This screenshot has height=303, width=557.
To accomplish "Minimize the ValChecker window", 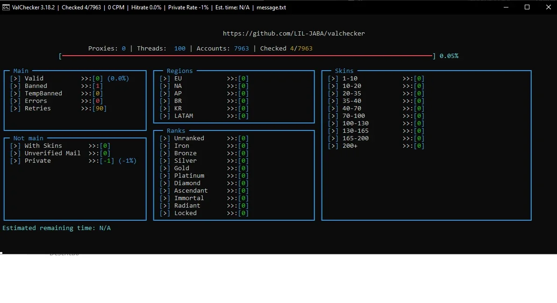I will coord(506,7).
